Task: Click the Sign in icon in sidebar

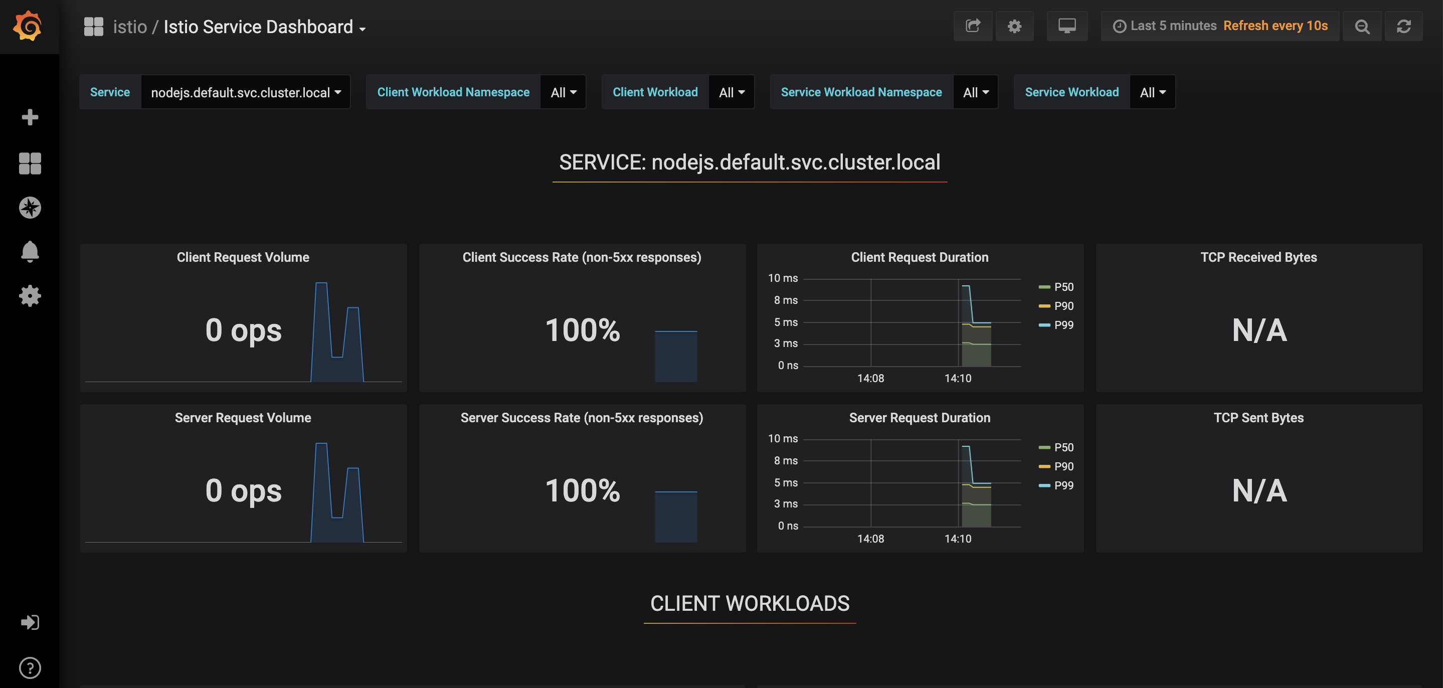Action: [30, 622]
